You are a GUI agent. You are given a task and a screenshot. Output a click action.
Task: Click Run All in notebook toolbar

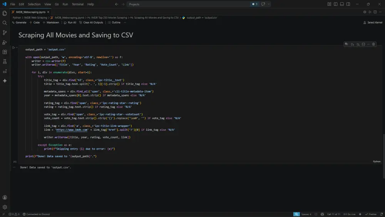(70, 23)
